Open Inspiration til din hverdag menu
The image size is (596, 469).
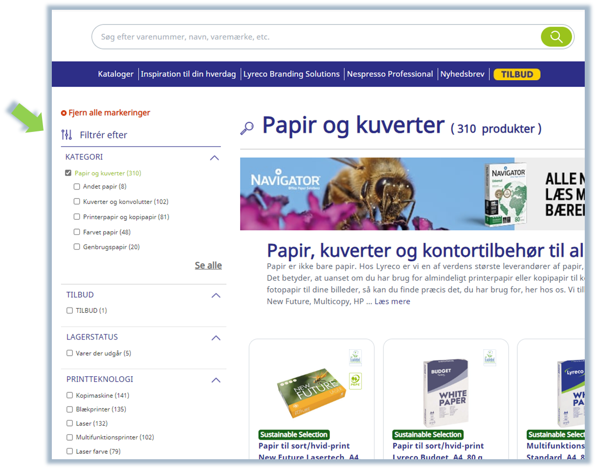tap(188, 74)
